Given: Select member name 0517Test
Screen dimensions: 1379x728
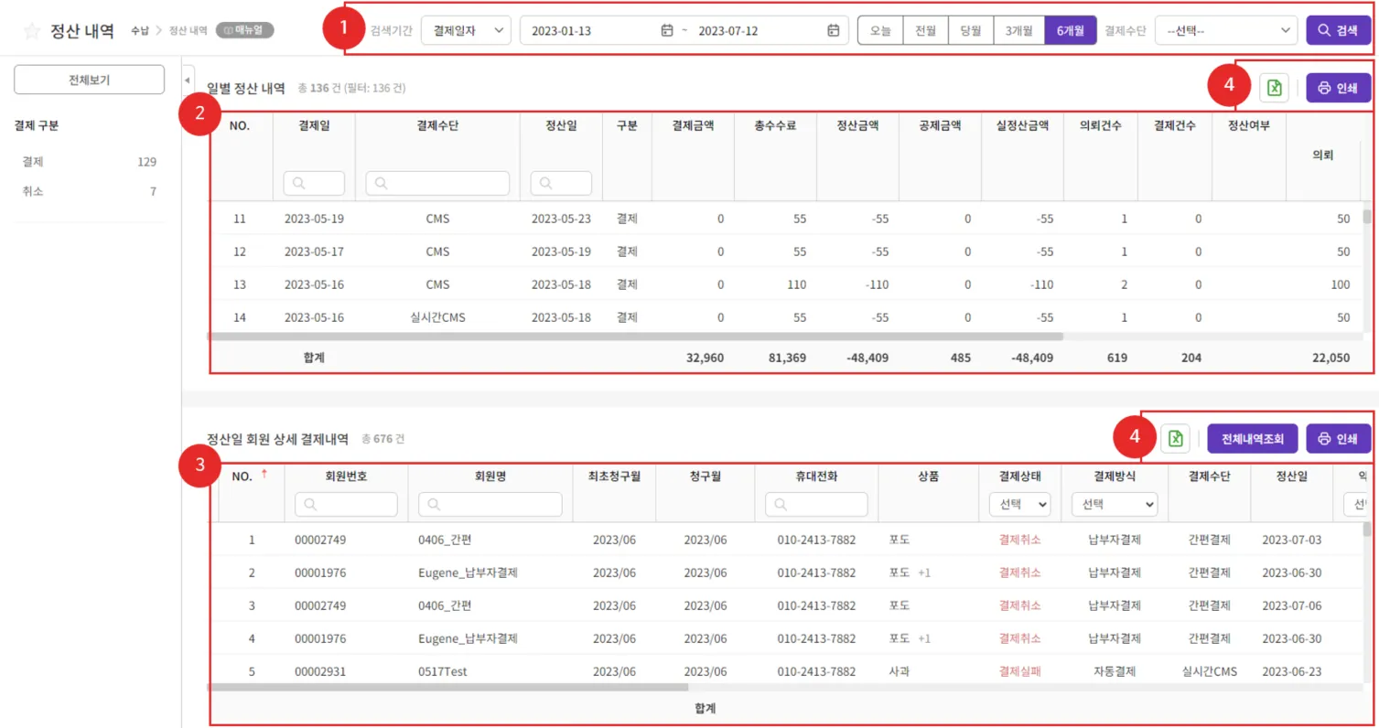Looking at the screenshot, I should pos(443,671).
